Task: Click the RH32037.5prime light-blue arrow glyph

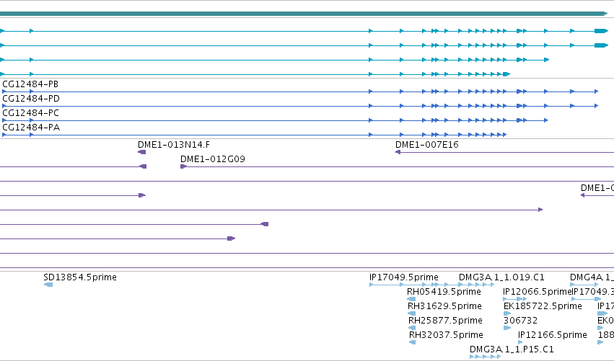Action: point(412,342)
